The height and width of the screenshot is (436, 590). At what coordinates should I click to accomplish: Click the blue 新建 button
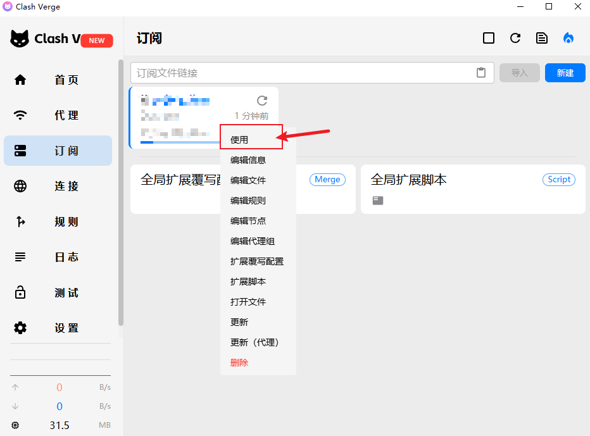click(x=565, y=73)
